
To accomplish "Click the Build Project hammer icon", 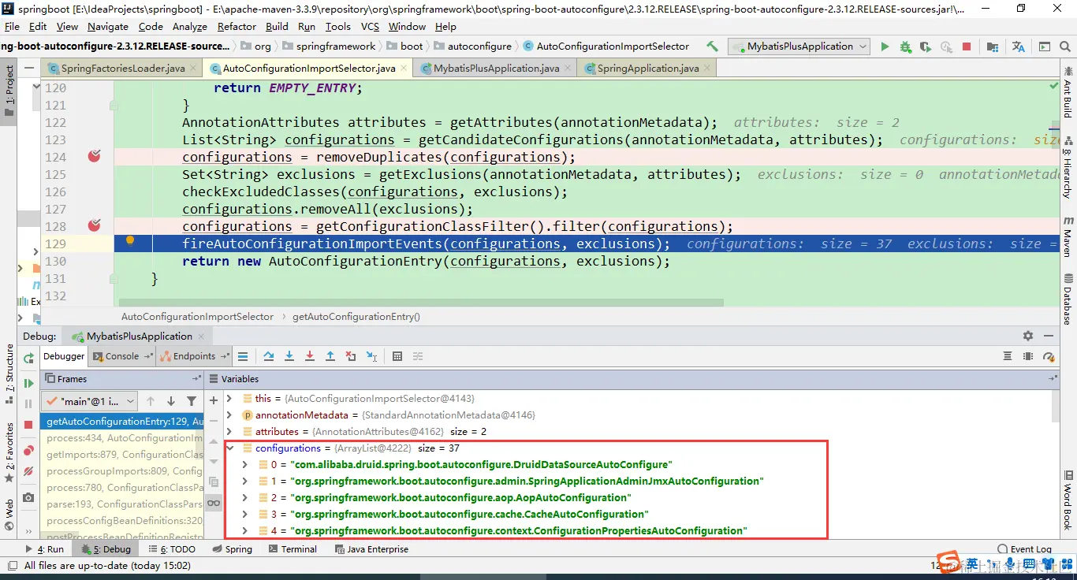I will (712, 46).
